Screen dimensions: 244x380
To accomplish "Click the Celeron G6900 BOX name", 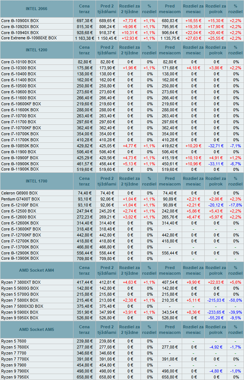I will (19, 193).
